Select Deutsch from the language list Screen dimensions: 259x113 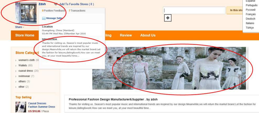click(250, 19)
